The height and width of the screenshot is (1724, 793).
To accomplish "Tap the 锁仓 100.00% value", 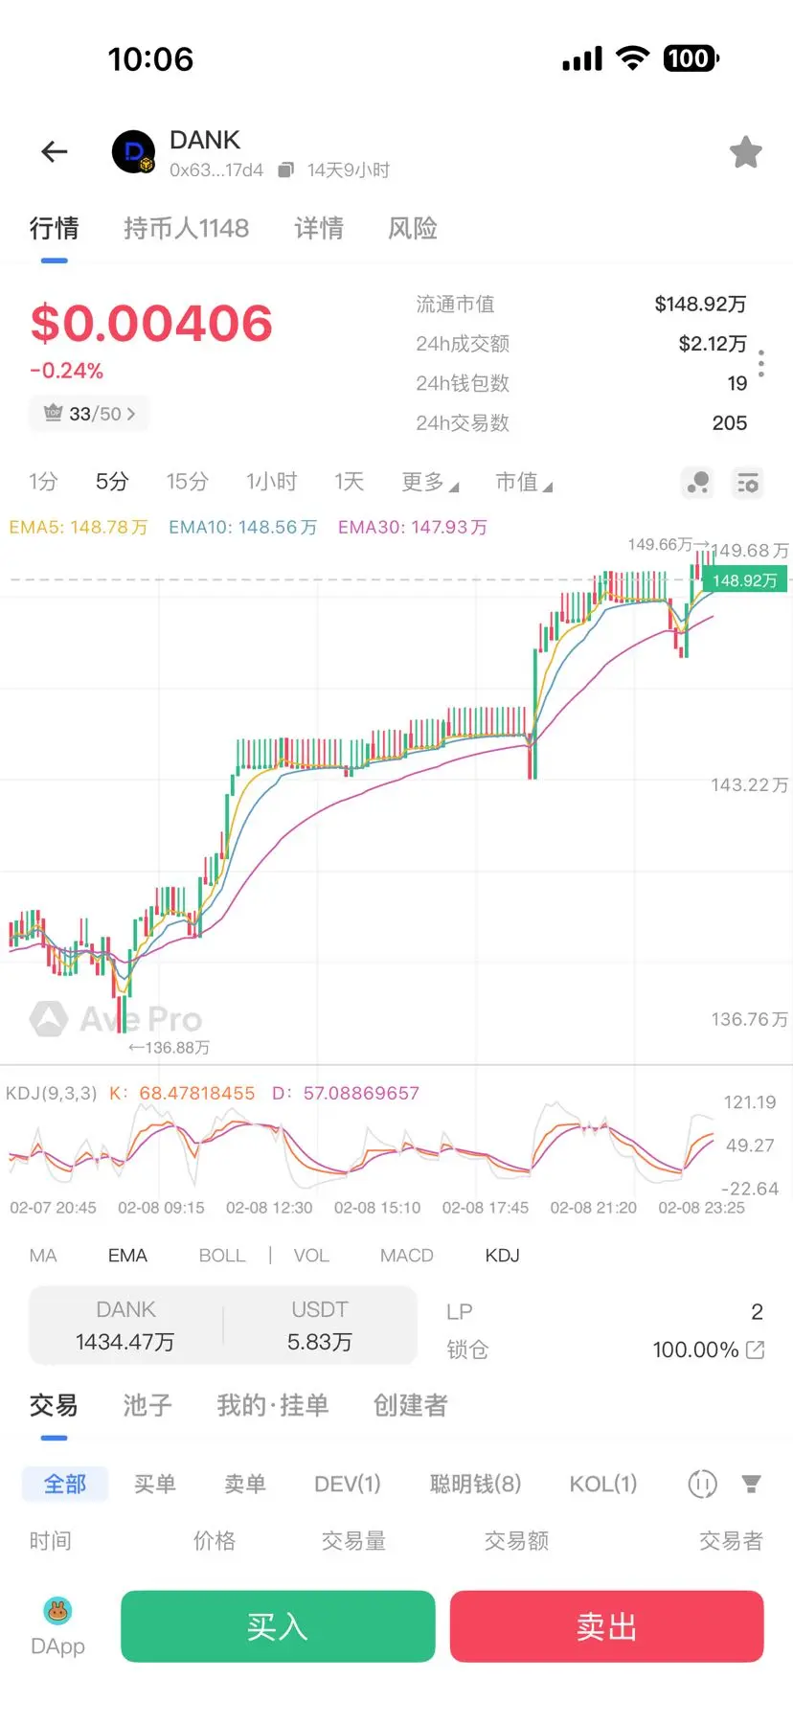I will [695, 1350].
